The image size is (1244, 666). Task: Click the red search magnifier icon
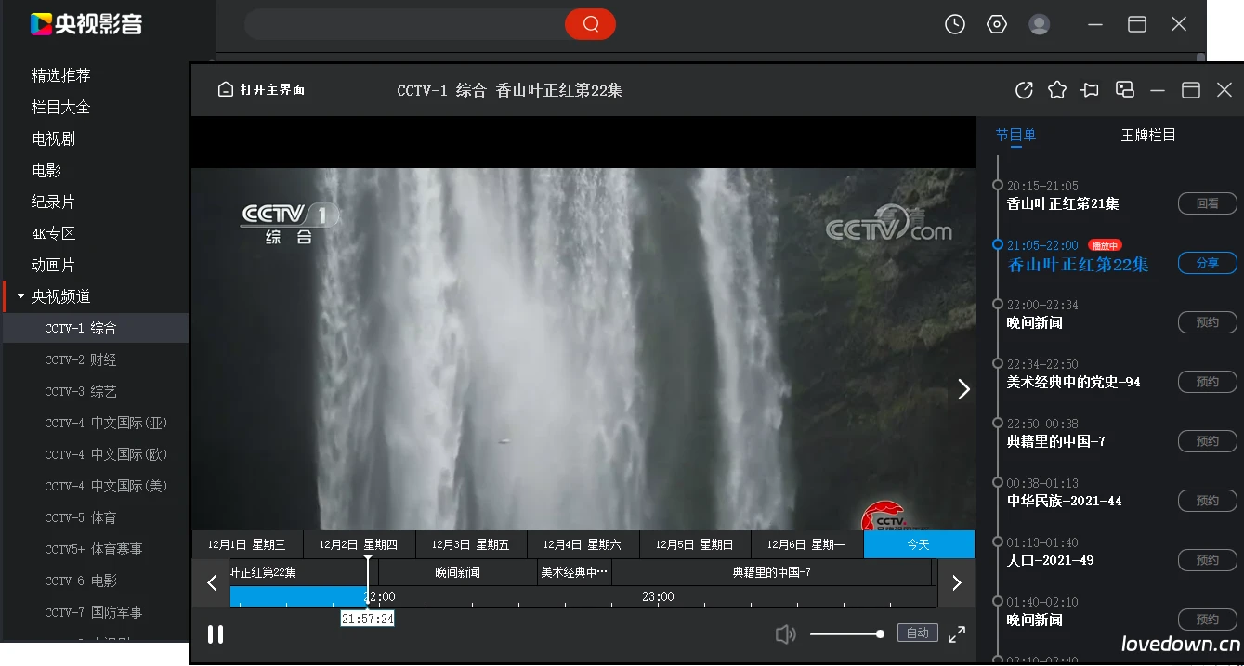click(x=590, y=24)
